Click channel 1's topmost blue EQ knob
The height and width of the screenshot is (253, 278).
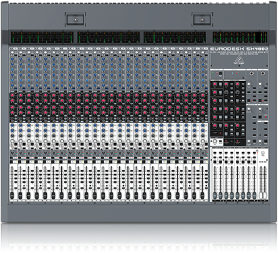(13, 59)
